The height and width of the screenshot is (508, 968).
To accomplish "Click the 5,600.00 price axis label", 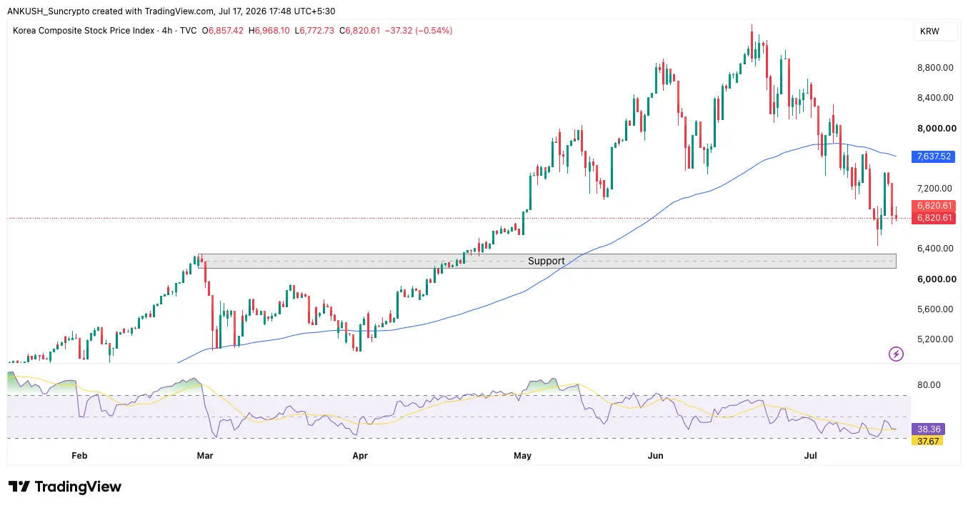I will click(936, 309).
